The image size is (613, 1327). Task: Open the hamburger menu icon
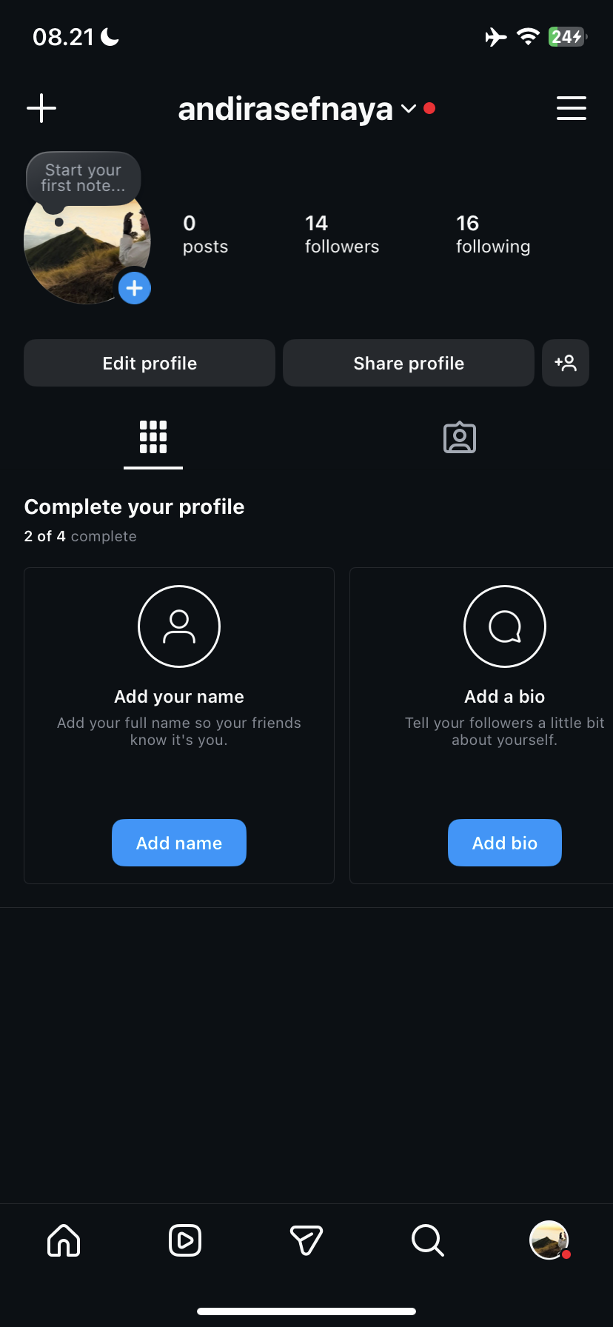pyautogui.click(x=571, y=108)
